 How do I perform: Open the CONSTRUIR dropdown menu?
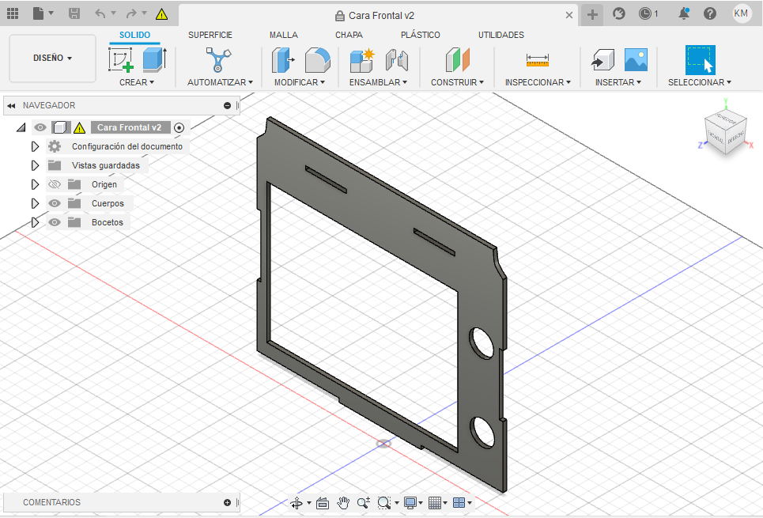(x=457, y=82)
